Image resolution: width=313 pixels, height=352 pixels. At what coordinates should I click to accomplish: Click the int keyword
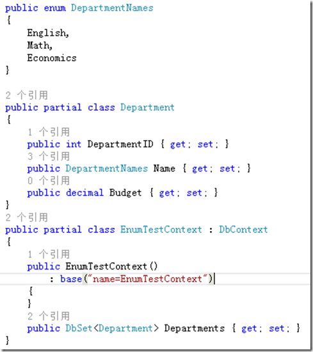point(74,144)
